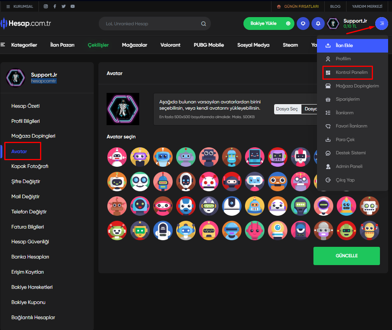Screen dimensions: 392x330
Task: Click the Profilim person icon
Action: (x=328, y=59)
